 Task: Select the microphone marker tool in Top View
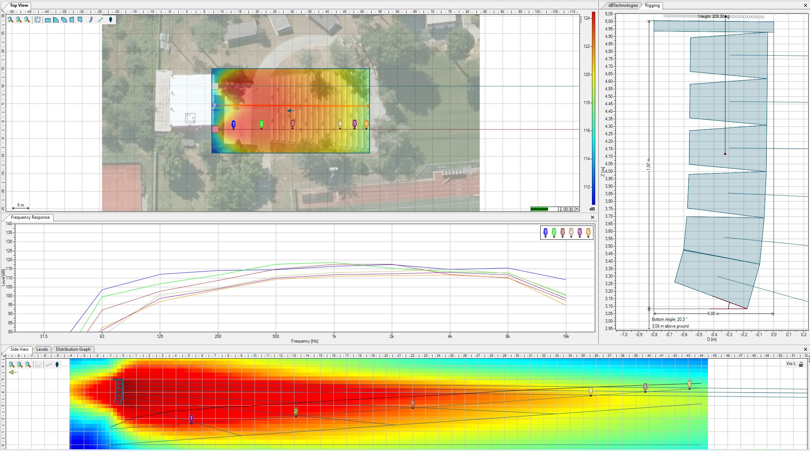click(111, 20)
